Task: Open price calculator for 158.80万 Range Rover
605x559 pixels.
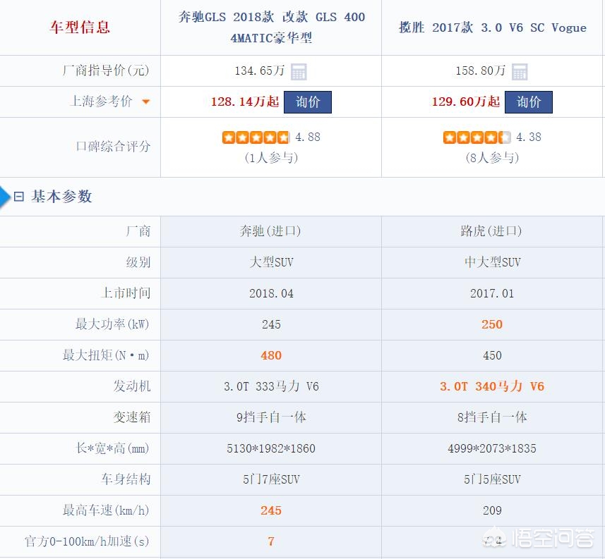Action: coord(520,72)
